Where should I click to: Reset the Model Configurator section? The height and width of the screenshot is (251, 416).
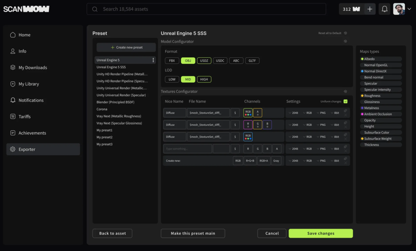[345, 42]
